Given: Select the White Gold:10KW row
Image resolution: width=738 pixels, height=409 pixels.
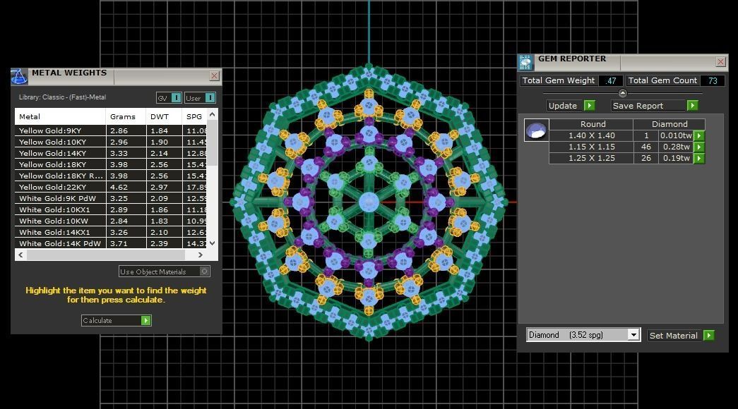Looking at the screenshot, I should pyautogui.click(x=111, y=221).
